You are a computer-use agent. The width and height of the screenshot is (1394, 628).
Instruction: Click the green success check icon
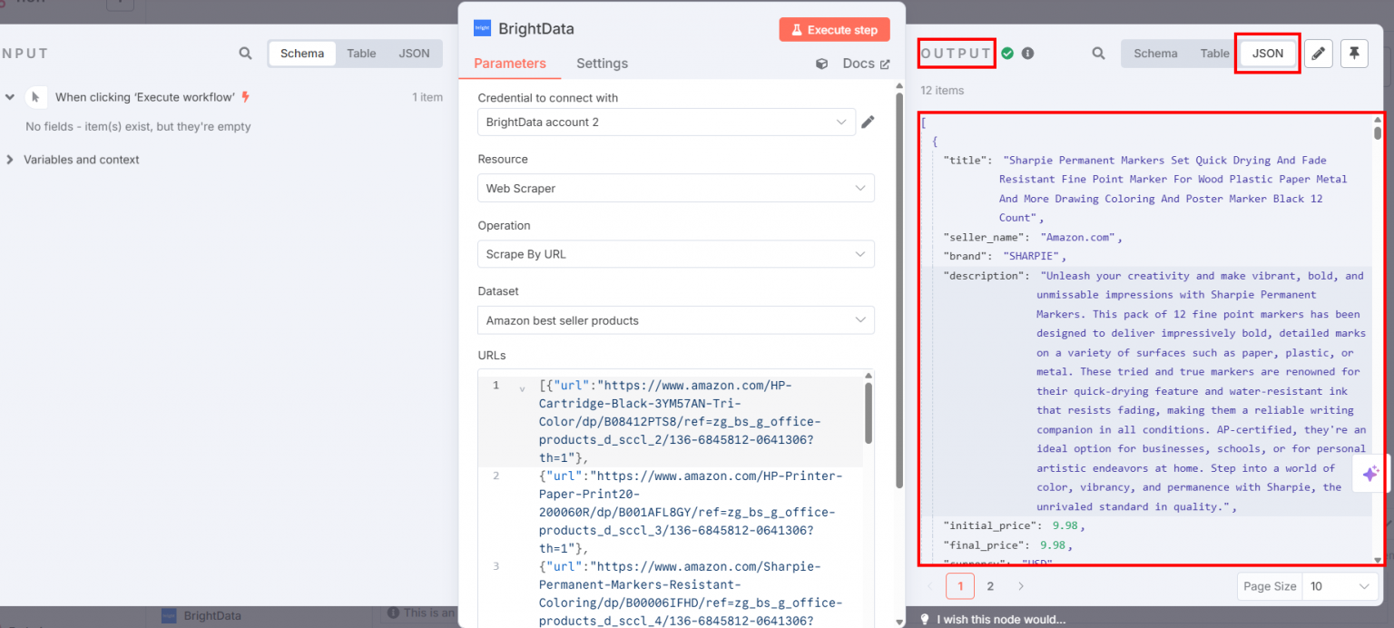(x=1007, y=54)
